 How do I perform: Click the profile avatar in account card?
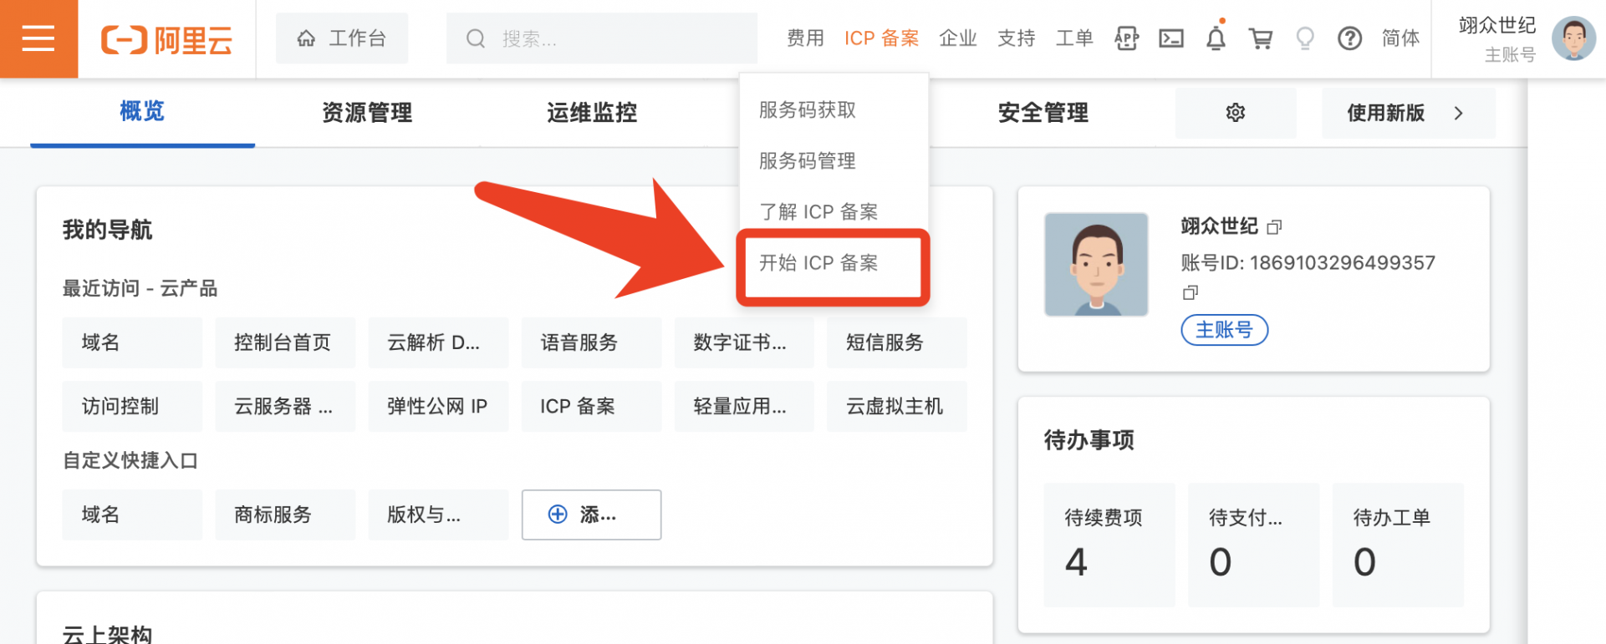pyautogui.click(x=1096, y=264)
